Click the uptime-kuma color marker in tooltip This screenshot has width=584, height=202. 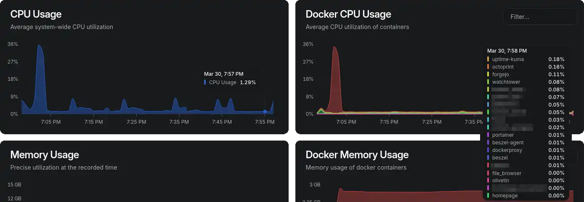click(488, 59)
